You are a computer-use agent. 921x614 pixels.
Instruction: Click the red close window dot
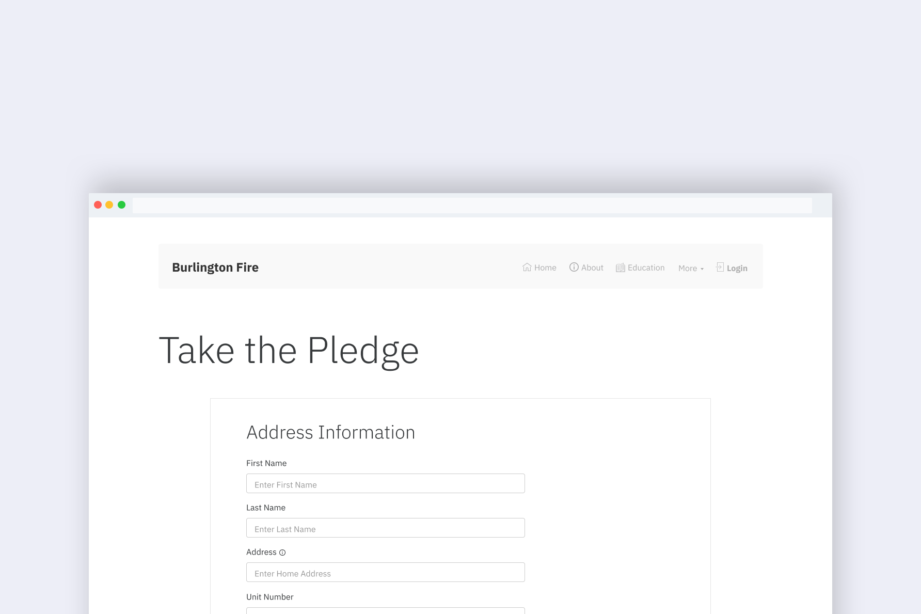[x=98, y=205]
